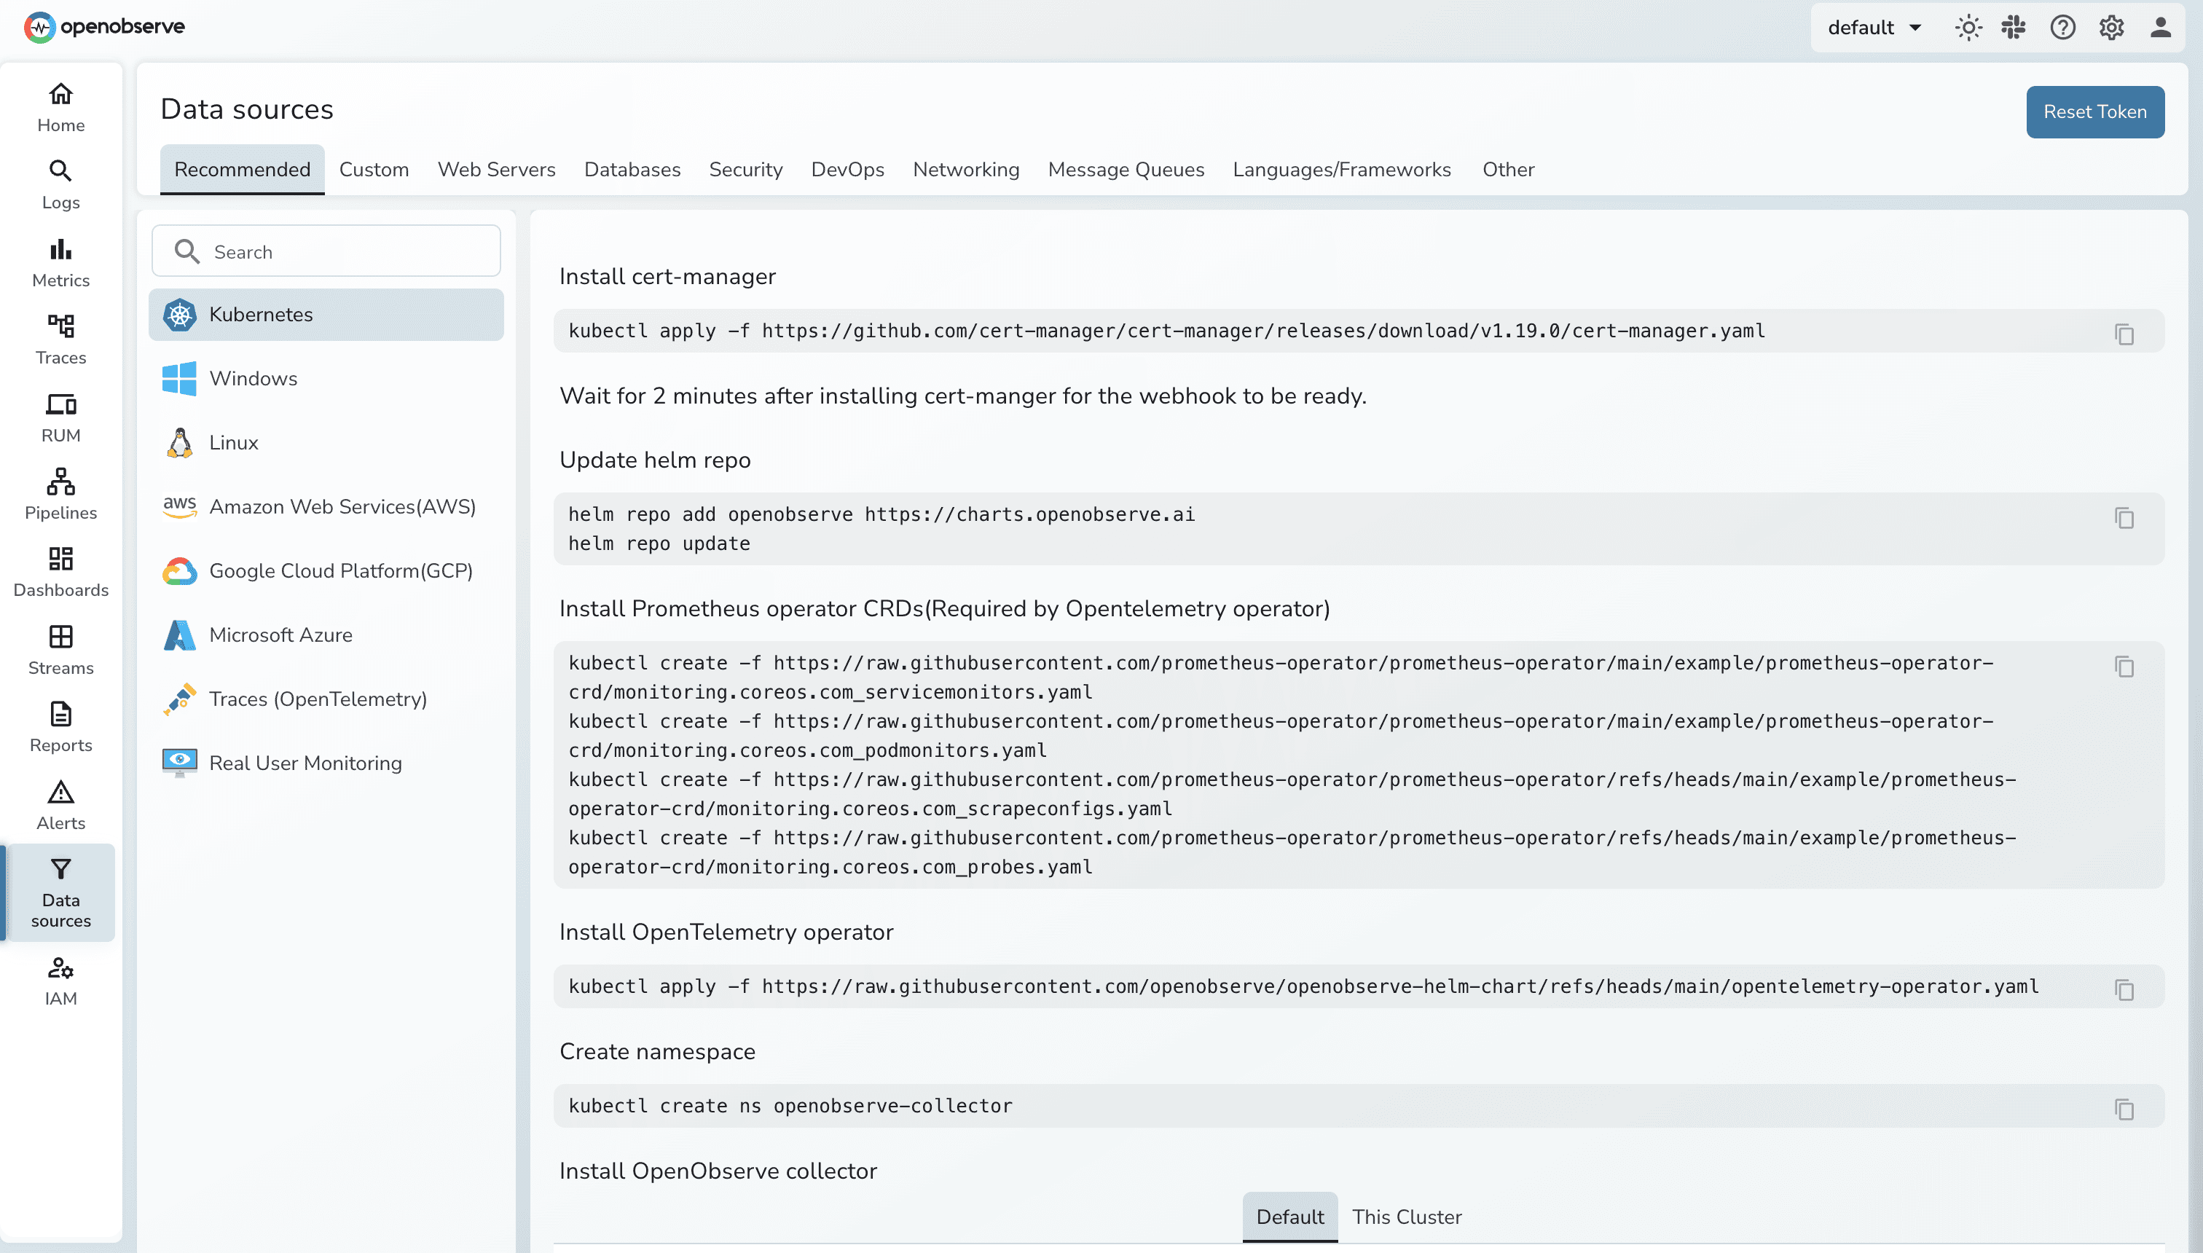Open the Alerts panel
The width and height of the screenshot is (2203, 1253).
[x=60, y=804]
